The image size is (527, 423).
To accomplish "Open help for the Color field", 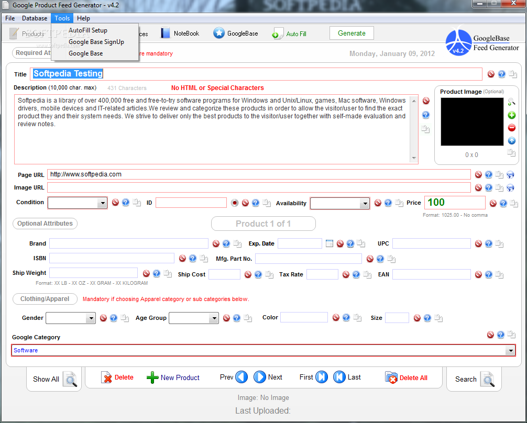I will (x=346, y=317).
